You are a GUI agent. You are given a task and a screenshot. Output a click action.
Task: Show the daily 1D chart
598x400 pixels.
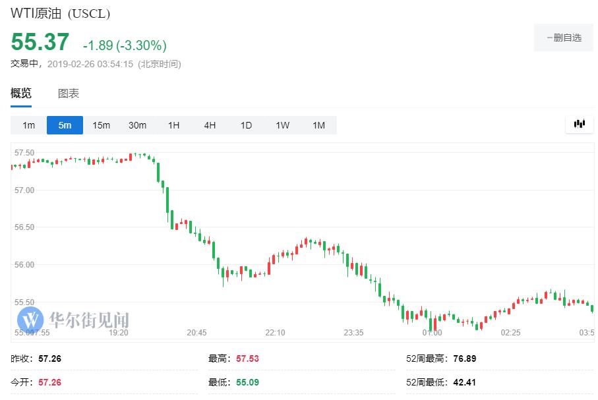[x=246, y=125]
